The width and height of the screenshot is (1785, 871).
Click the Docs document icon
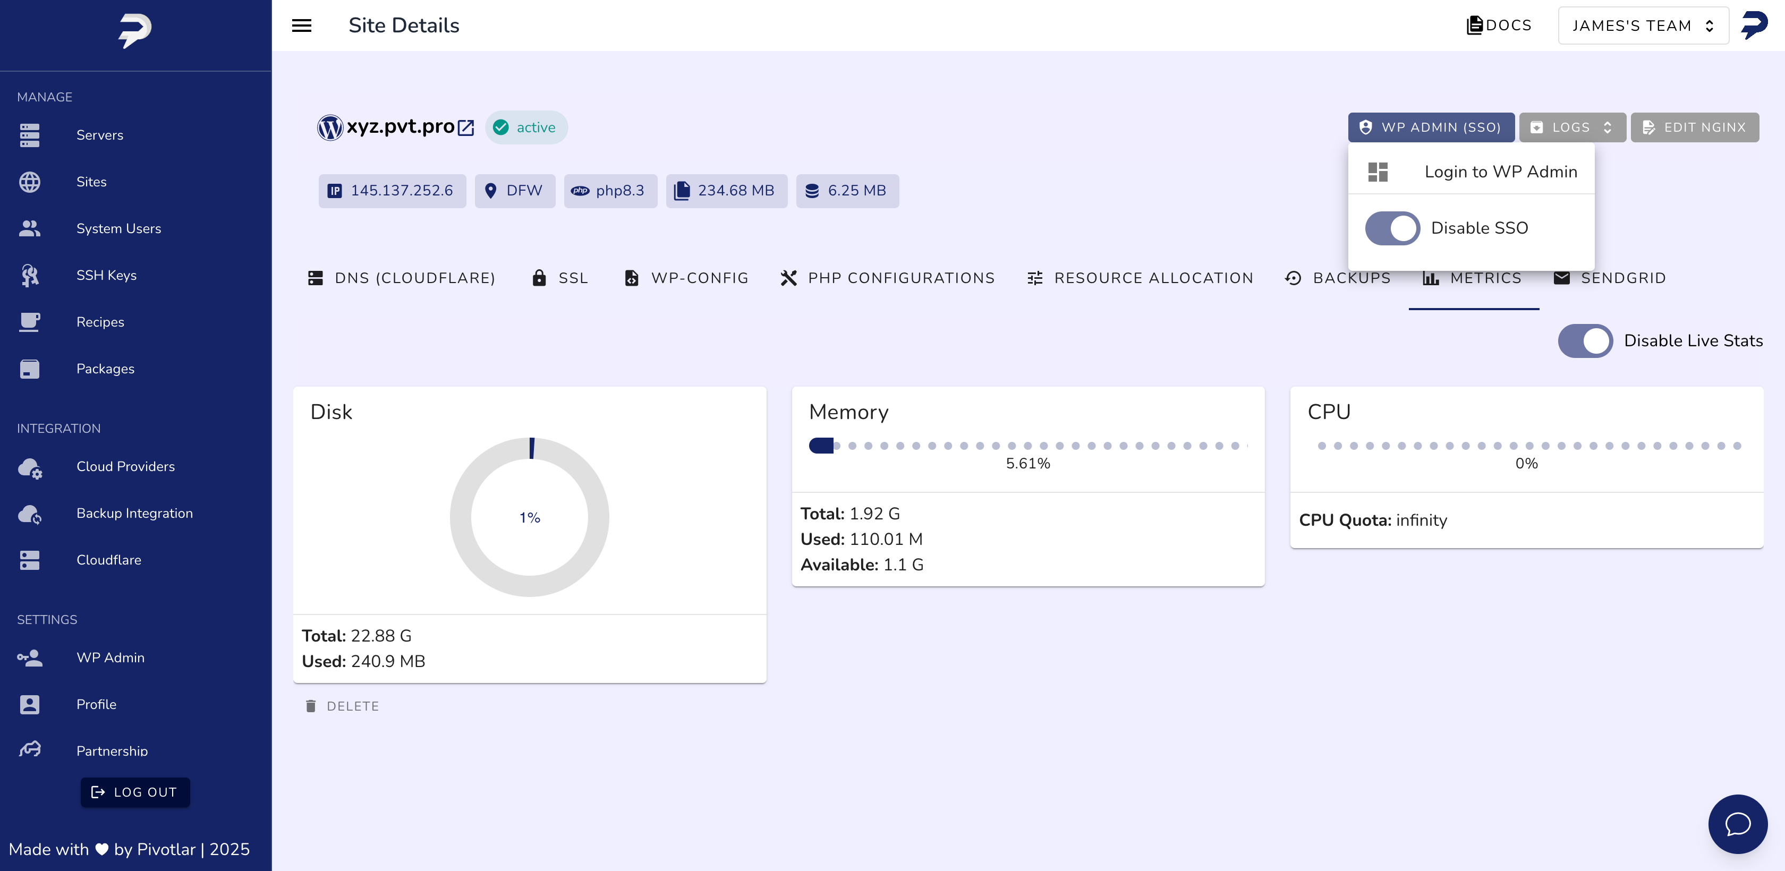pyautogui.click(x=1475, y=25)
